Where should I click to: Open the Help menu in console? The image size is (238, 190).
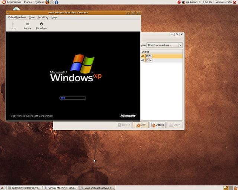point(54,17)
